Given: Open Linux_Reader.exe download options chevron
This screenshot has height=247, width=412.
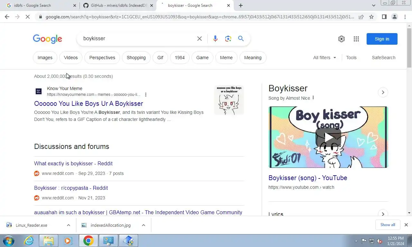Looking at the screenshot, I should pos(68,225).
